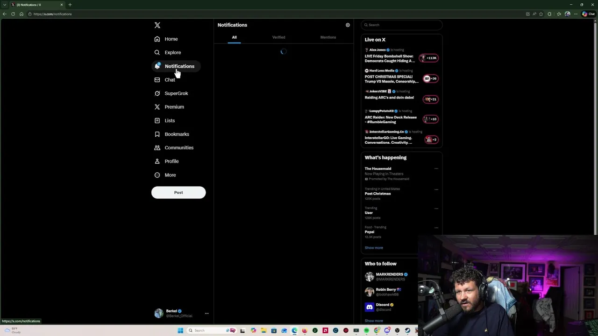Click Berkel profile avatar at bottom
The height and width of the screenshot is (336, 598).
[159, 313]
